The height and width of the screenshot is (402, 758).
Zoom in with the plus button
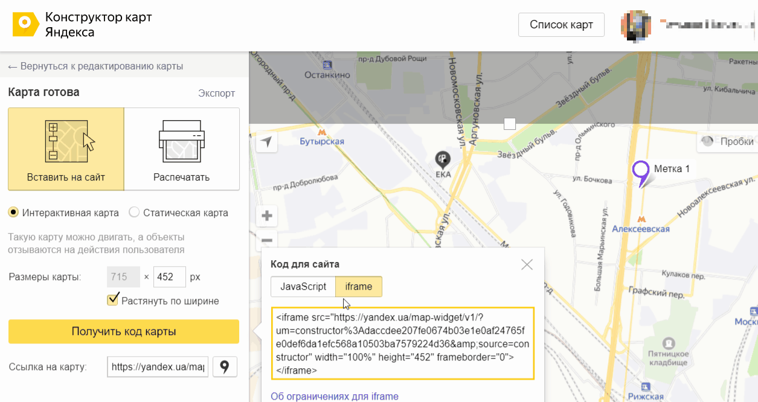point(266,215)
